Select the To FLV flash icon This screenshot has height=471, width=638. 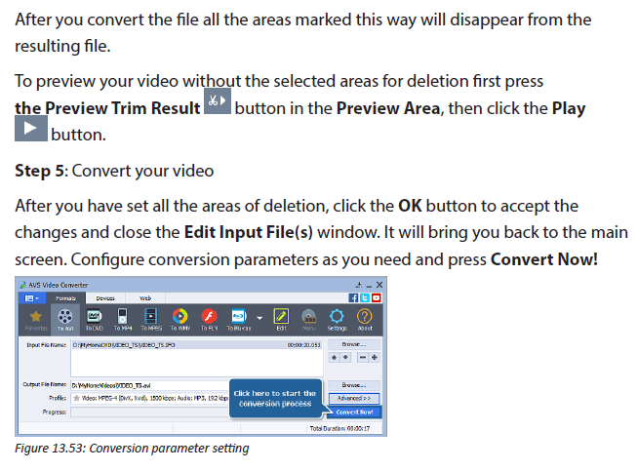coord(209,320)
